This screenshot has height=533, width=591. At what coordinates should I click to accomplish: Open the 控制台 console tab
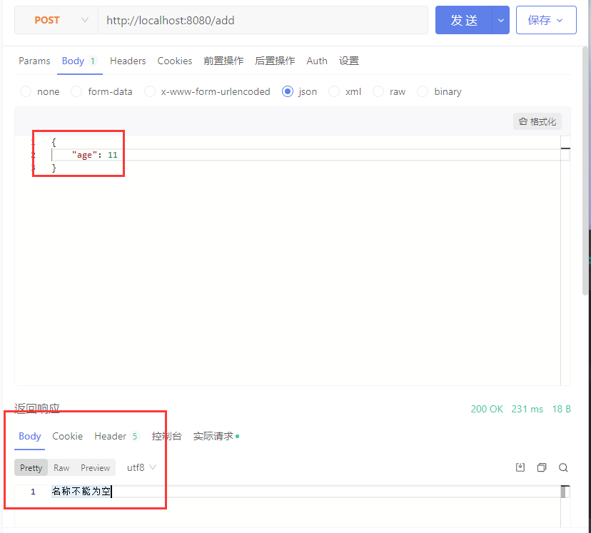(167, 436)
